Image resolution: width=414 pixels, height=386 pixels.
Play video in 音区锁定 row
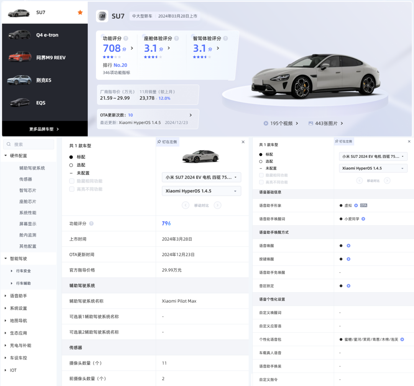[348, 286]
